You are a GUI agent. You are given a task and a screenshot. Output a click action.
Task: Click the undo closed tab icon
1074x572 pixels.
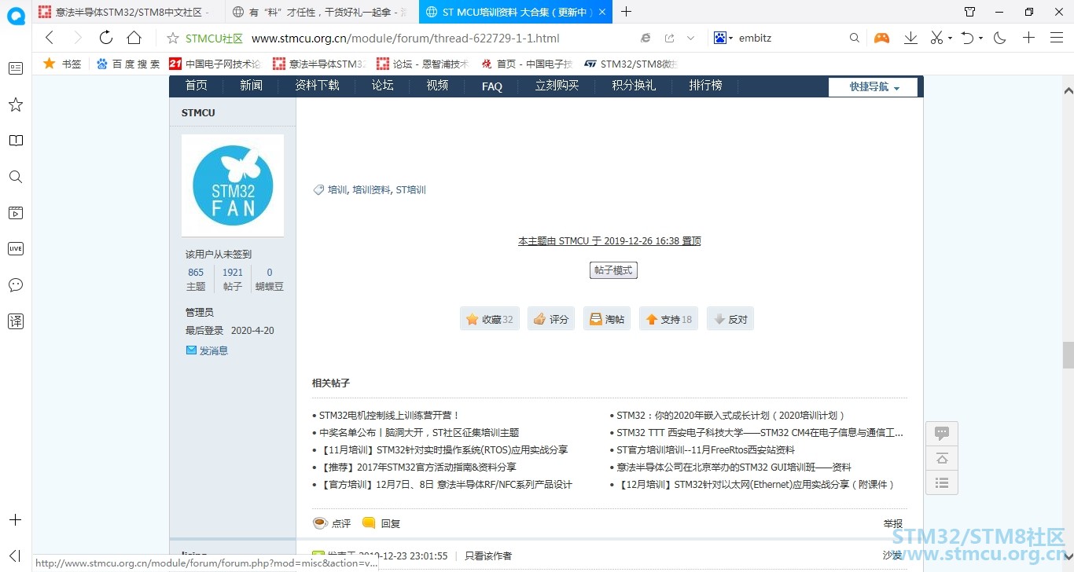pyautogui.click(x=968, y=38)
